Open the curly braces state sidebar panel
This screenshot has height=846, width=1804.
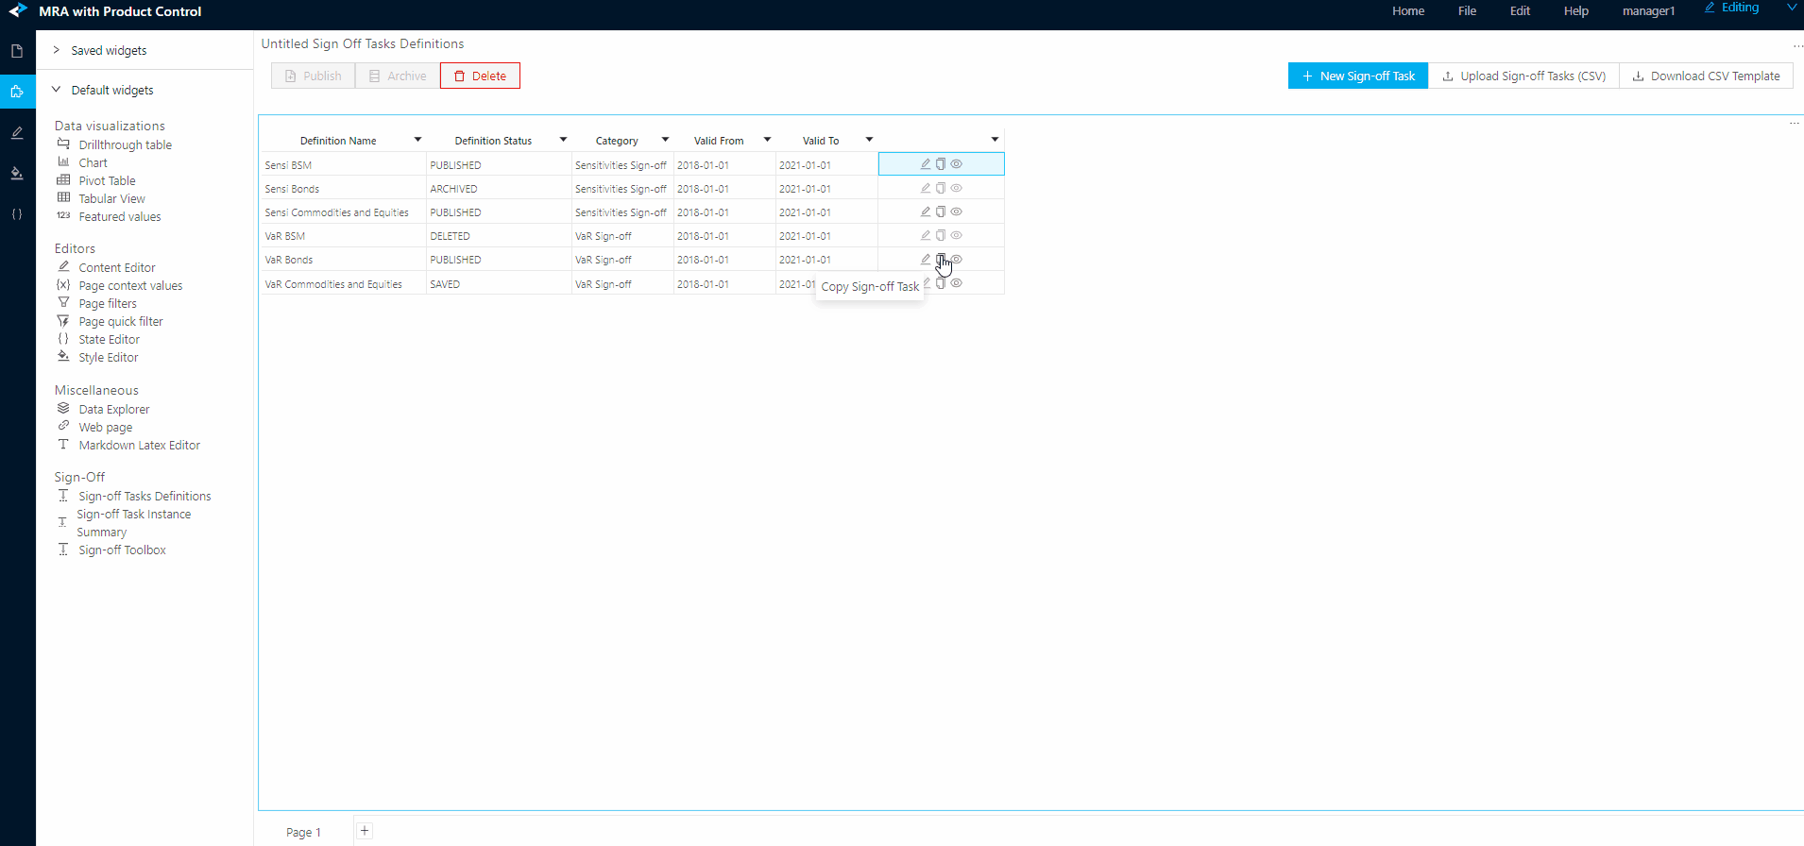(17, 214)
